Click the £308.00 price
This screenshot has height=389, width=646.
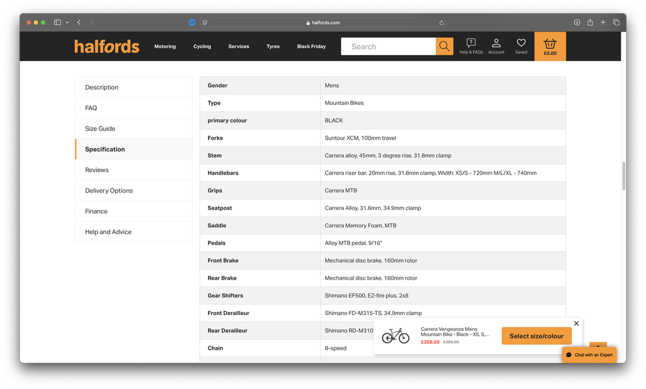[430, 342]
